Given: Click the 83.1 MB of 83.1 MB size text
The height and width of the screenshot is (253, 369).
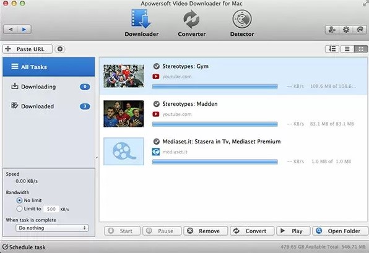Looking at the screenshot, I should 332,124.
